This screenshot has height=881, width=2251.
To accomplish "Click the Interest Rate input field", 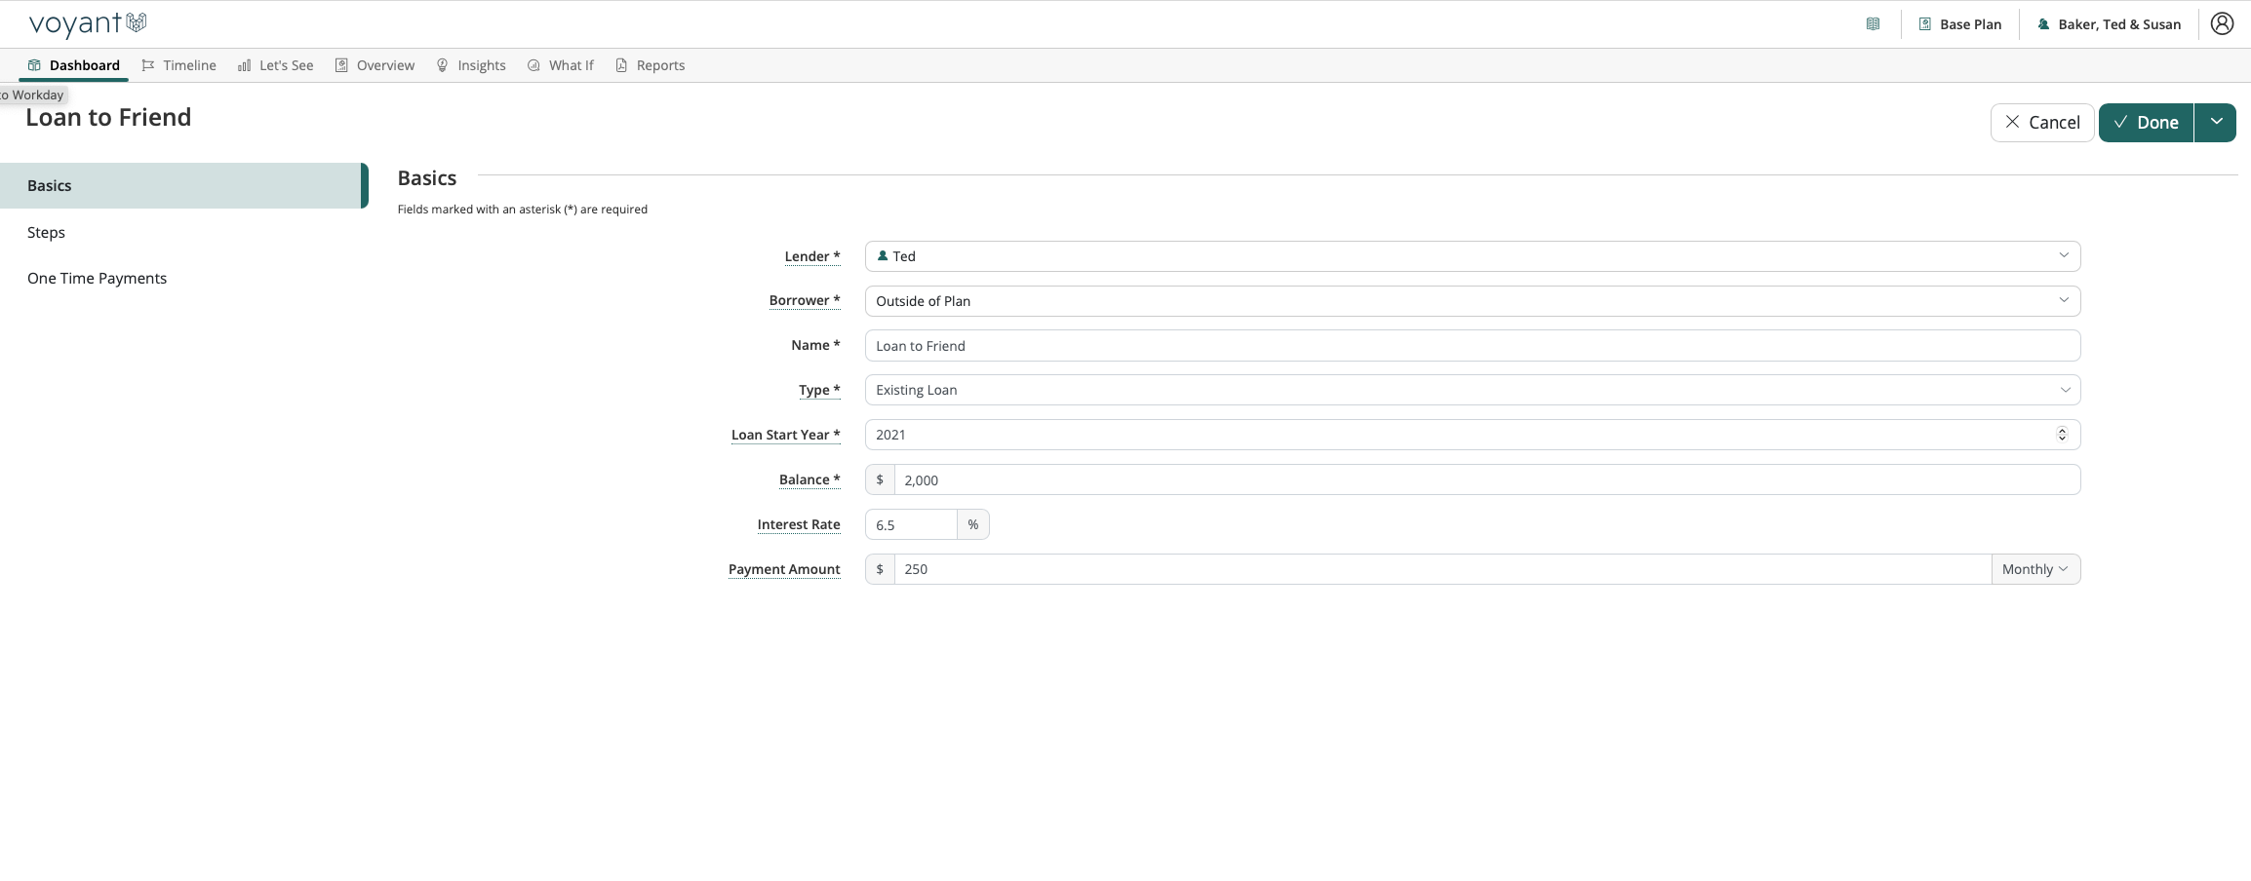I will tap(910, 524).
